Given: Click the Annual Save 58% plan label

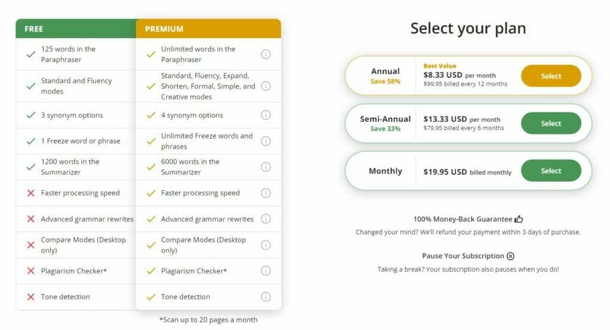Looking at the screenshot, I should click(385, 76).
